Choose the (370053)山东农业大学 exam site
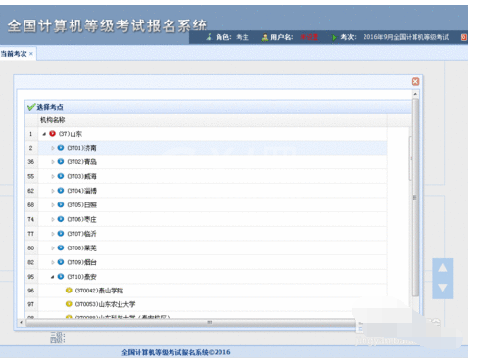Image resolution: width=486 pixels, height=359 pixels. coord(105,304)
